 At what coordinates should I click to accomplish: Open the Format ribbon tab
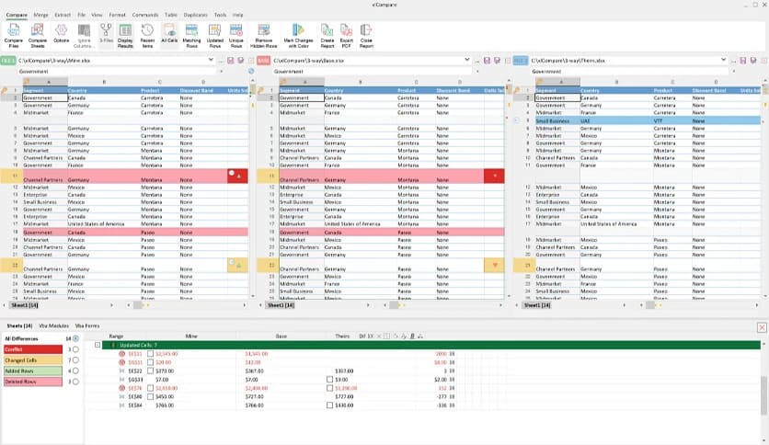117,16
